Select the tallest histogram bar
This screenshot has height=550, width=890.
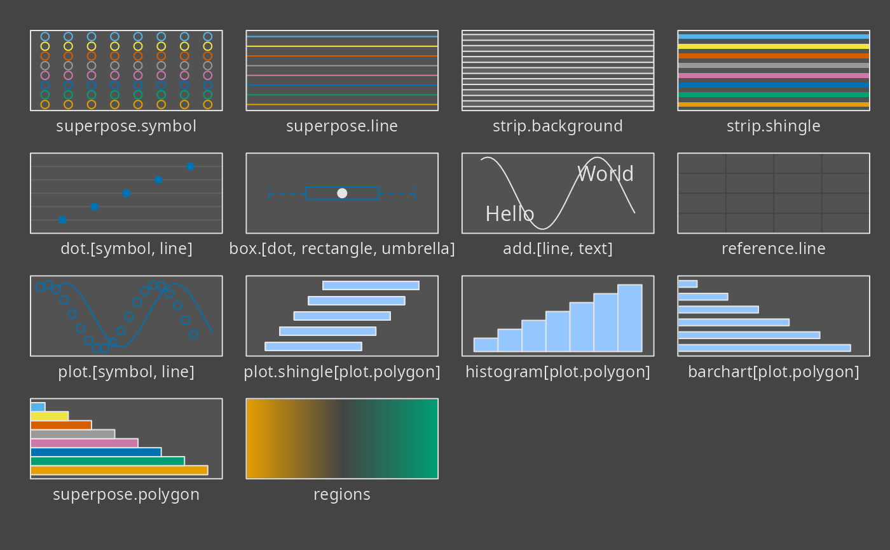point(629,318)
